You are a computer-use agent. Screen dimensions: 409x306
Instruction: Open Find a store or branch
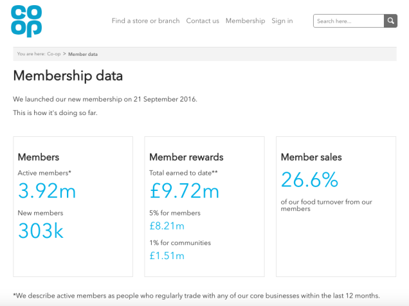pos(145,21)
